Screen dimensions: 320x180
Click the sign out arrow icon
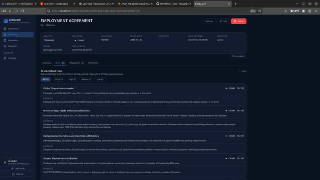click(x=13, y=174)
